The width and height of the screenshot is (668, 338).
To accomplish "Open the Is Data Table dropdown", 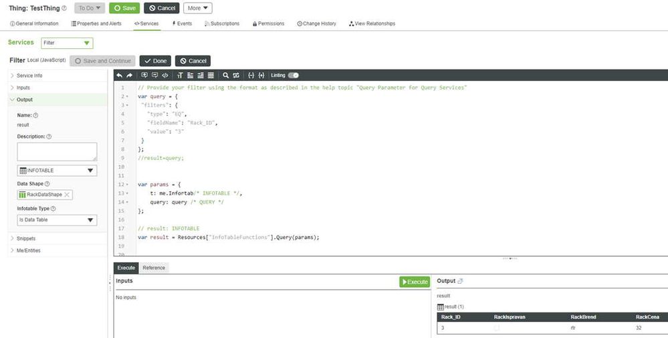I will [57, 220].
